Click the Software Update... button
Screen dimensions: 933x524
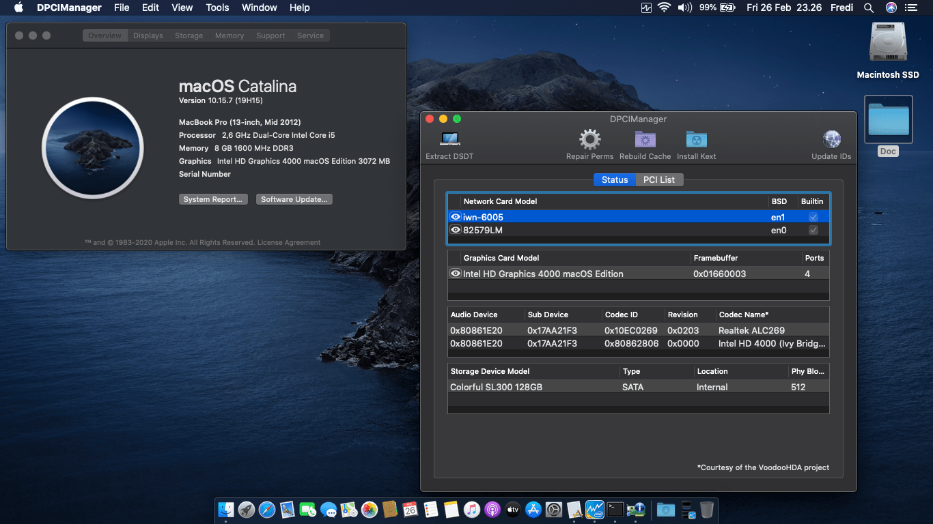[294, 199]
